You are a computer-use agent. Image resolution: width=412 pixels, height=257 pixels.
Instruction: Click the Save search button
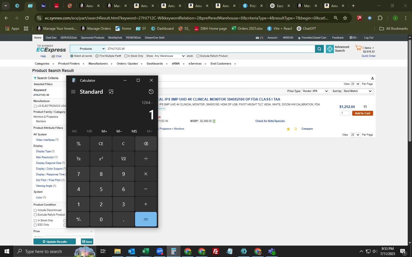coord(87,242)
